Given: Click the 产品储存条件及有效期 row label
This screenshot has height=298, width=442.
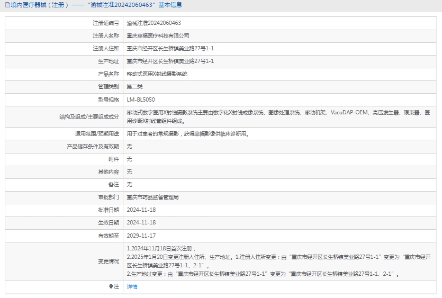Looking at the screenshot, I should [x=93, y=146].
